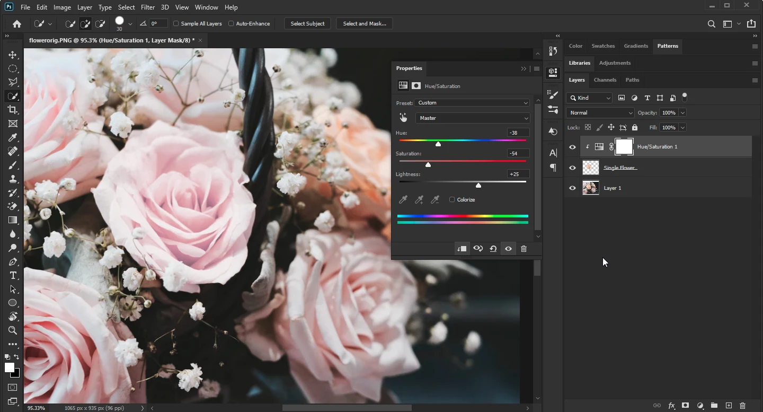The image size is (763, 412).
Task: Select the Blur tool
Action: tap(13, 234)
